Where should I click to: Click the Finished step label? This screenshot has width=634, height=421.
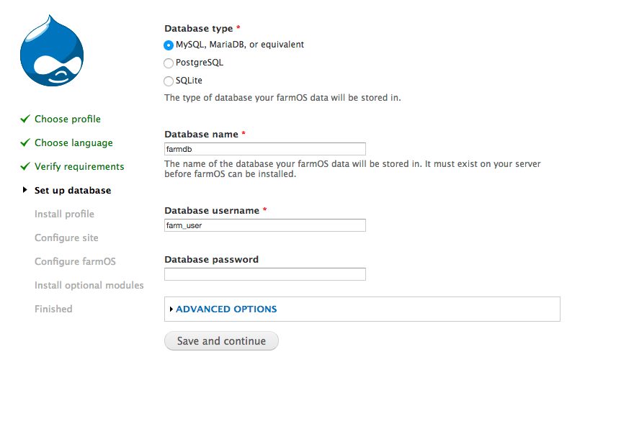tap(53, 309)
